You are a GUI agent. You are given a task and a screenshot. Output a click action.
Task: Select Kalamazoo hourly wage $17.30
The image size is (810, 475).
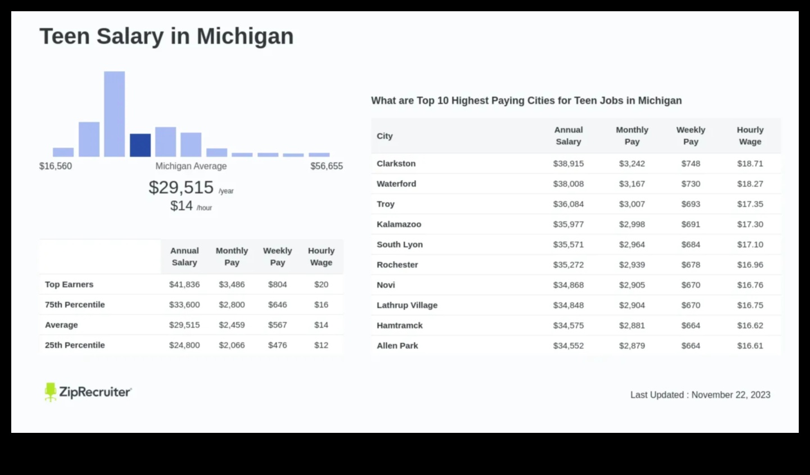(x=750, y=224)
